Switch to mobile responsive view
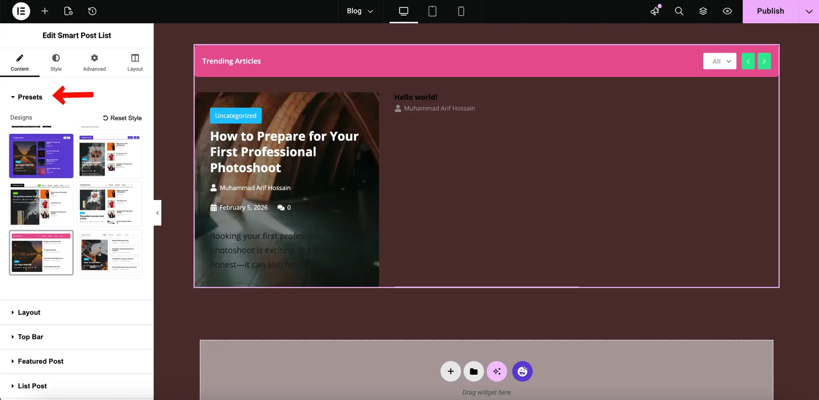 point(461,11)
